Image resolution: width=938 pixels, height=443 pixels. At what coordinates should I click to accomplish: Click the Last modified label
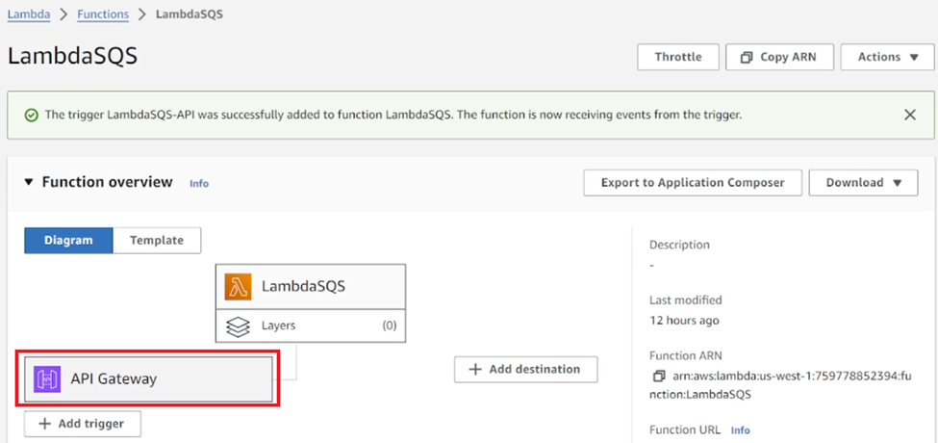(x=686, y=300)
